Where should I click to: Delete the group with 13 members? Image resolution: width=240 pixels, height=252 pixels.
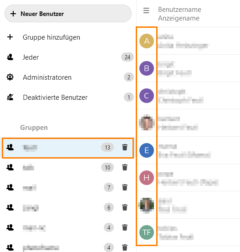(x=125, y=147)
